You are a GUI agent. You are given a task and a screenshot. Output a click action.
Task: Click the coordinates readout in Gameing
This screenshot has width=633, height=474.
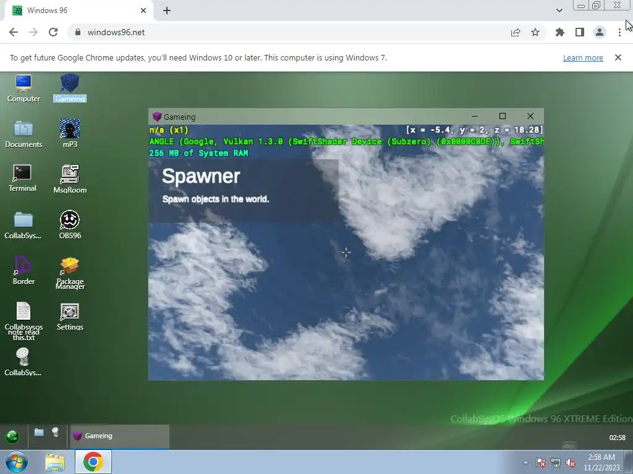[x=474, y=130]
